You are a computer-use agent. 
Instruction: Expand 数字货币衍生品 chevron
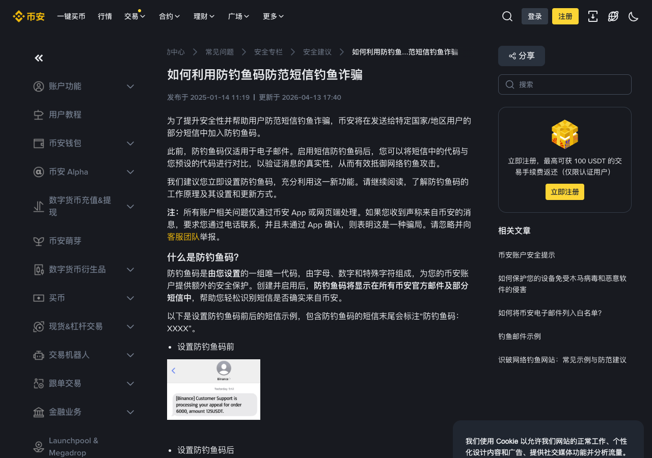(x=130, y=270)
